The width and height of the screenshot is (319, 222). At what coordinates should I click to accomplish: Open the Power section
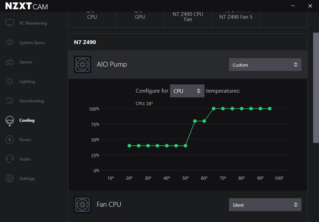coord(25,139)
